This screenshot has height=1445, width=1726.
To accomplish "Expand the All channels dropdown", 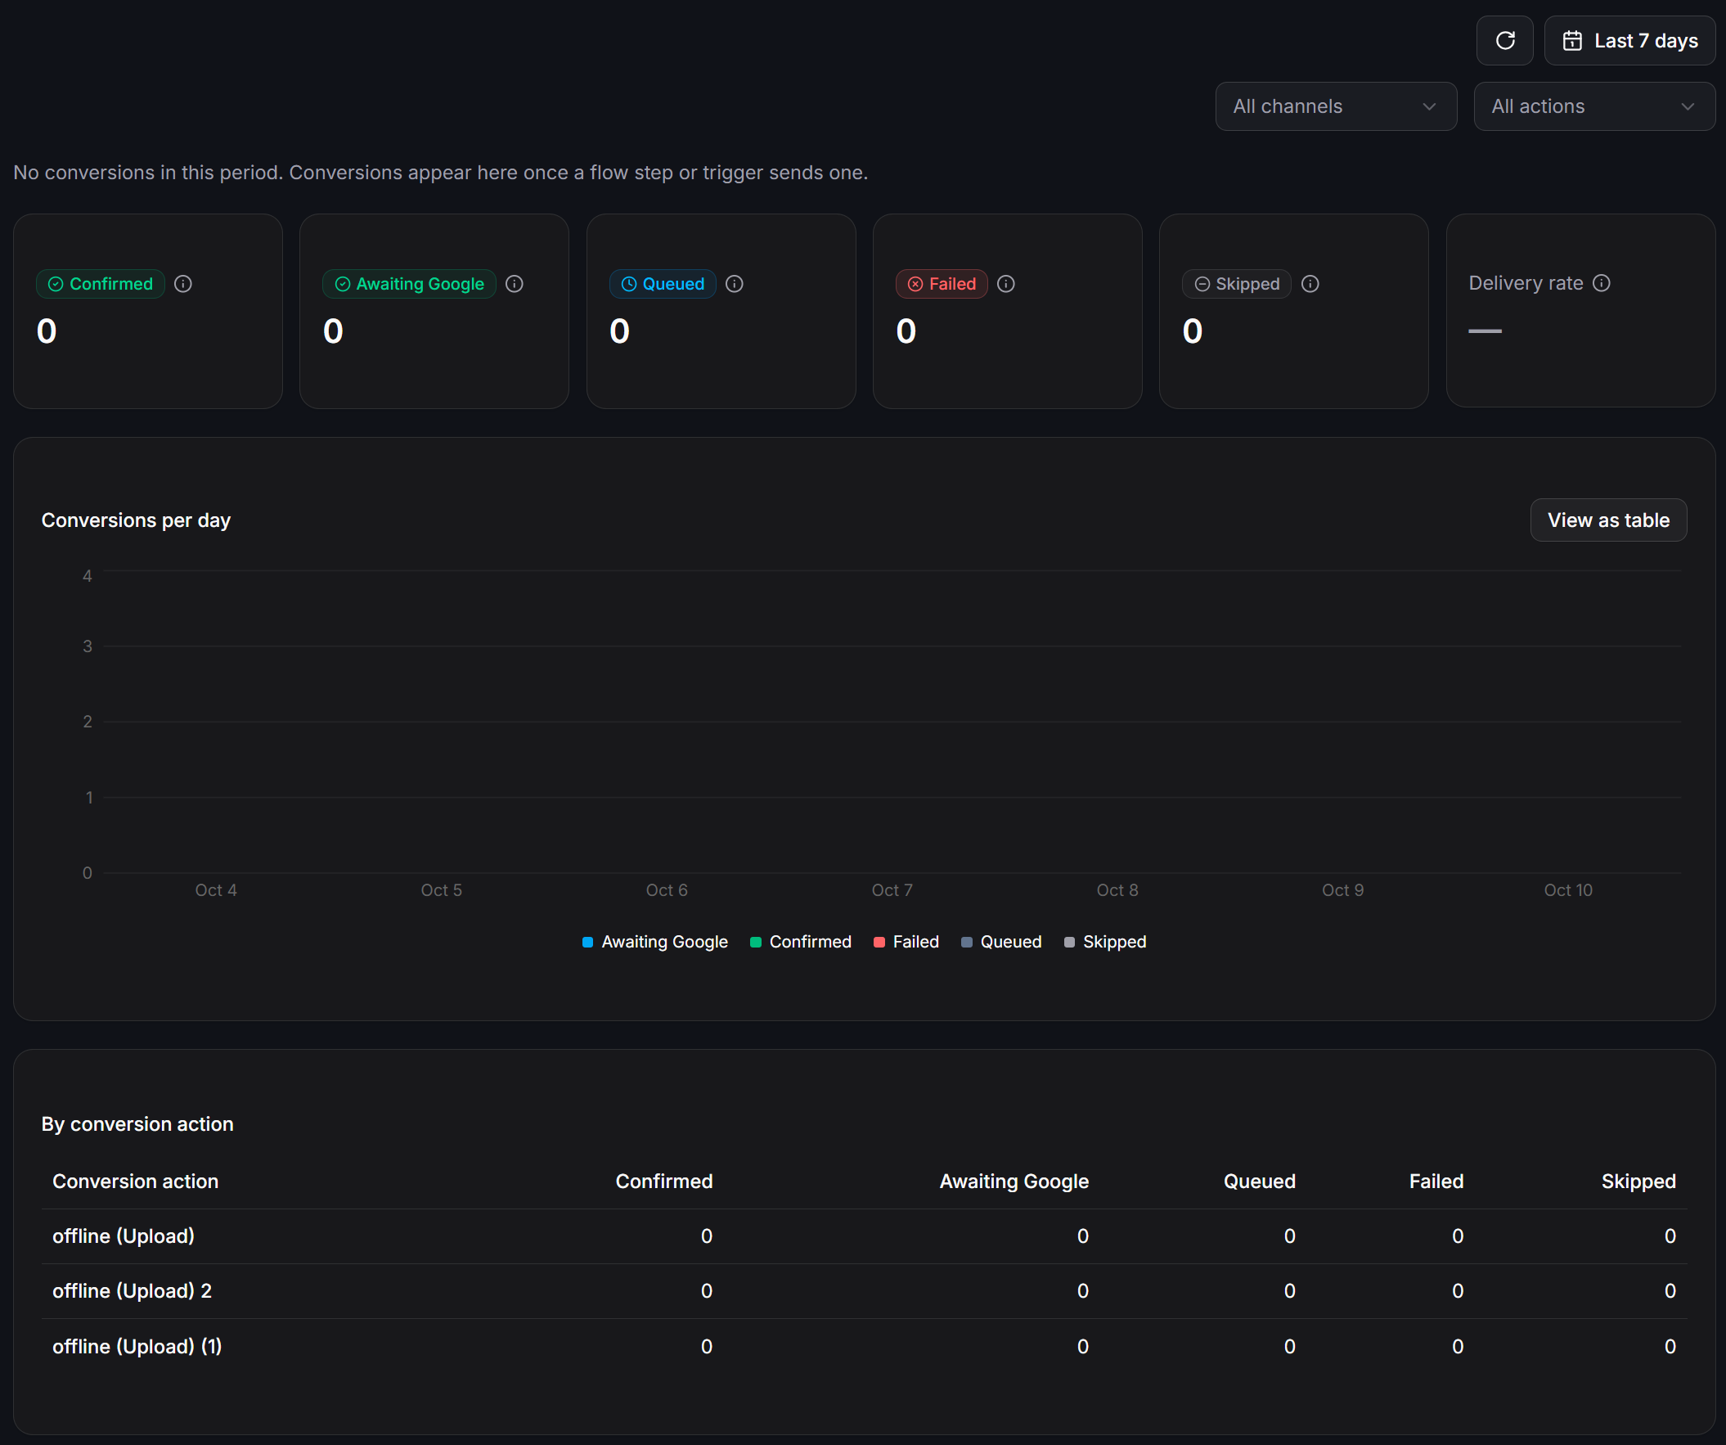I will pyautogui.click(x=1336, y=106).
